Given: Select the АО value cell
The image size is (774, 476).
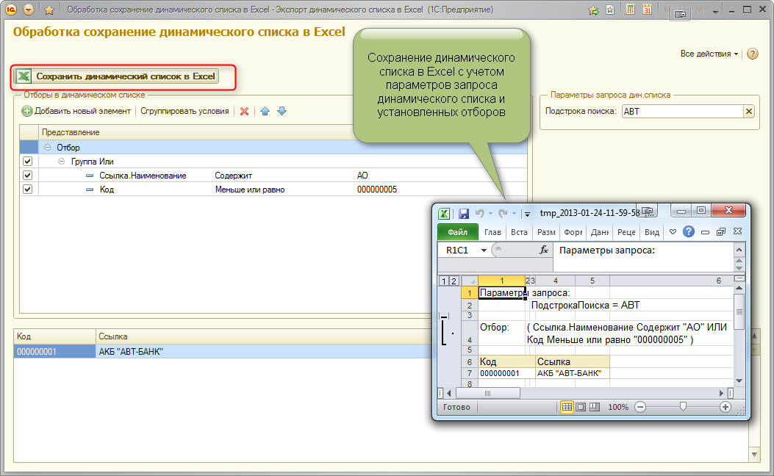Looking at the screenshot, I should [x=440, y=176].
